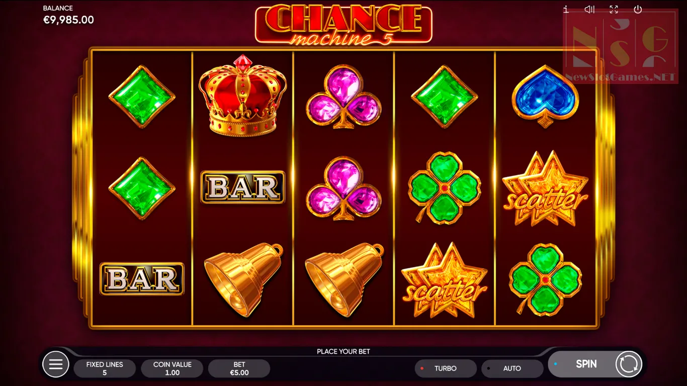687x386 pixels.
Task: Click the blue spade gem symbol
Action: pos(545,96)
